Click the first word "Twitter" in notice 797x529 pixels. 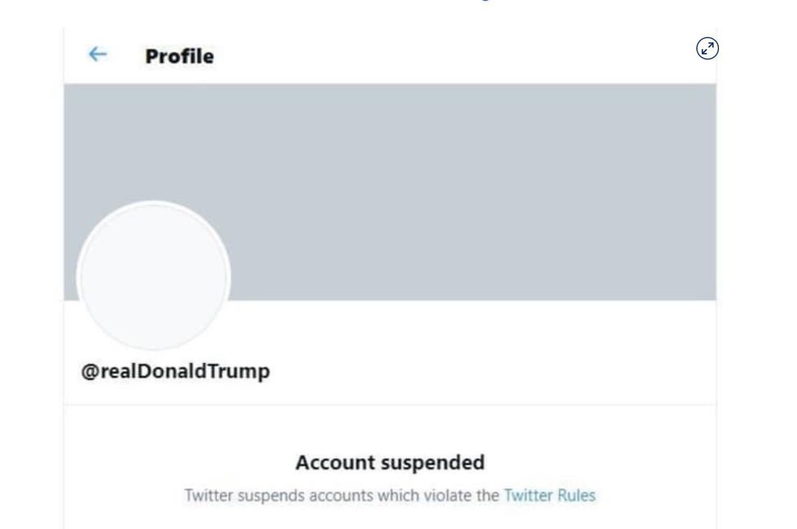coord(207,495)
